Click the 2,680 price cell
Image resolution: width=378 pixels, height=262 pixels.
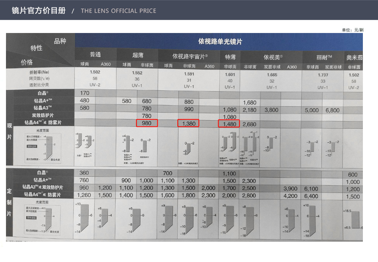[249, 124]
